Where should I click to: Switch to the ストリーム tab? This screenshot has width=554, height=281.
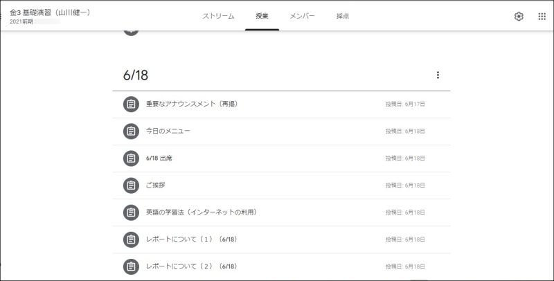point(218,16)
